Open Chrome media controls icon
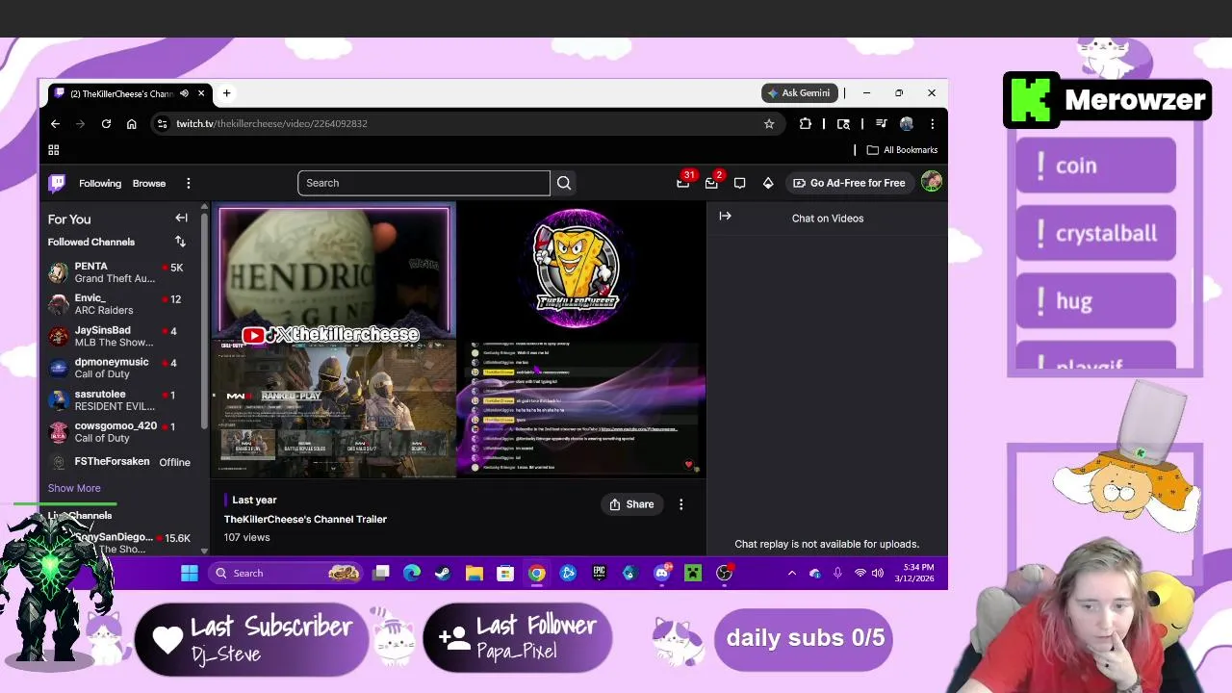Screen dimensions: 1232x693 point(881,123)
